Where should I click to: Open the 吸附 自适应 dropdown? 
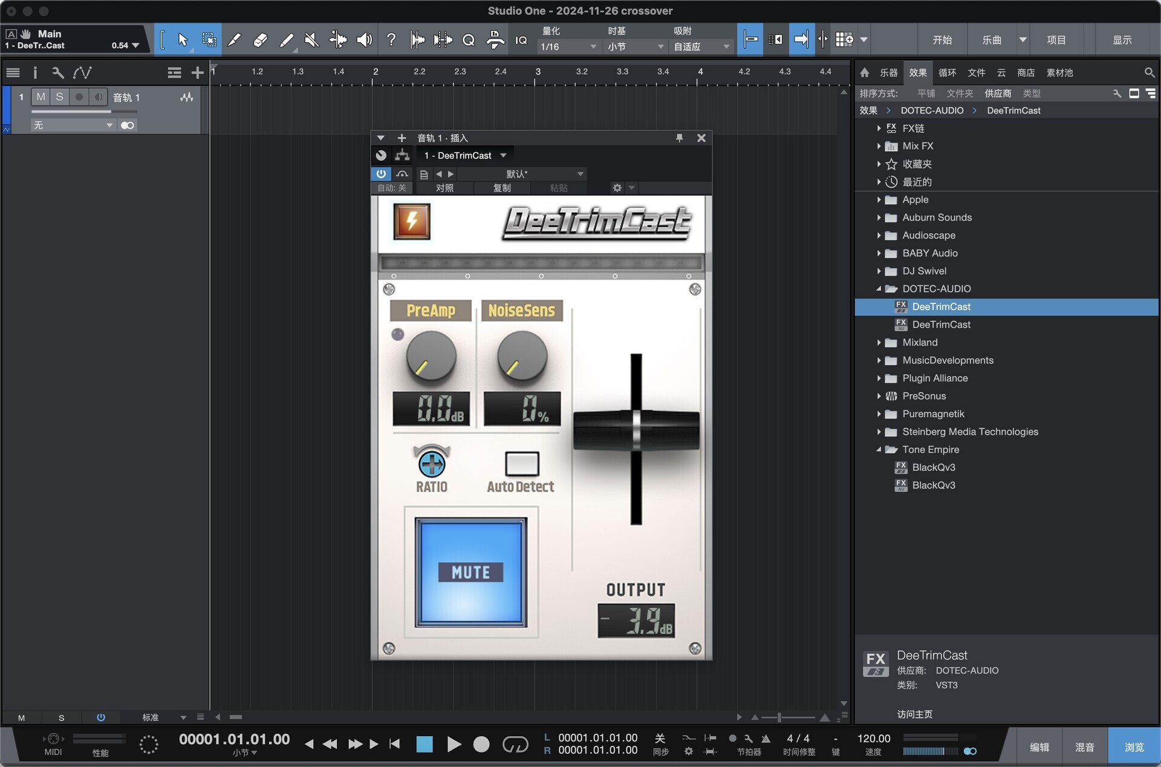(x=701, y=47)
